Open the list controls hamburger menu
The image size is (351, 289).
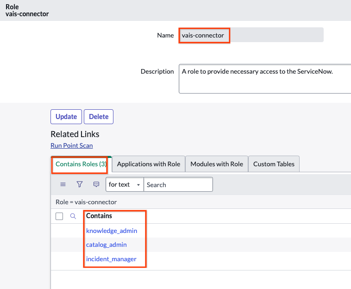pos(63,184)
